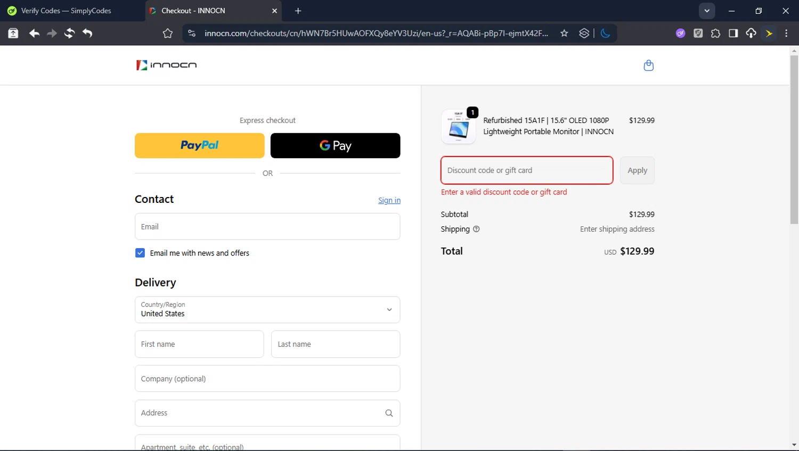
Task: Click the shipping help question mark icon
Action: [476, 229]
